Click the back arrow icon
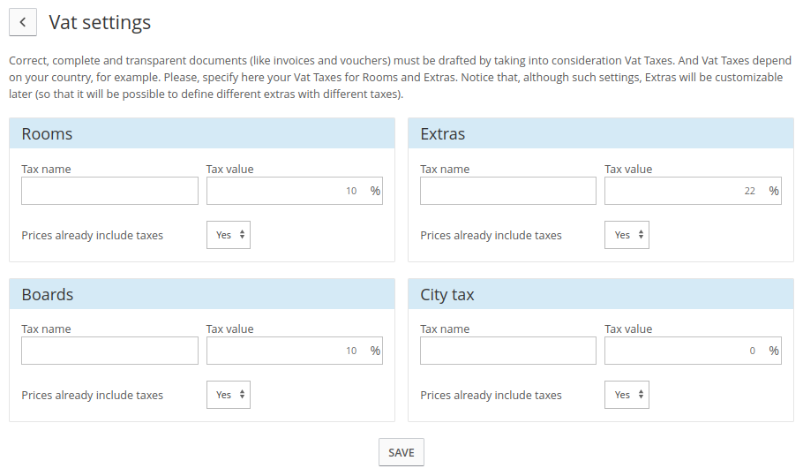The image size is (803, 476). tap(23, 22)
